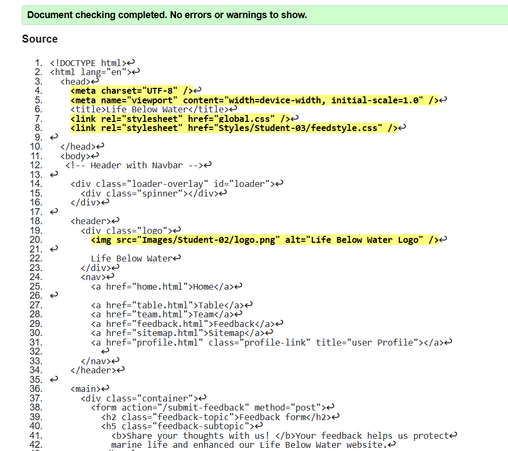Select the highlighted global.css stylesheet link line
The width and height of the screenshot is (508, 451).
click(180, 119)
